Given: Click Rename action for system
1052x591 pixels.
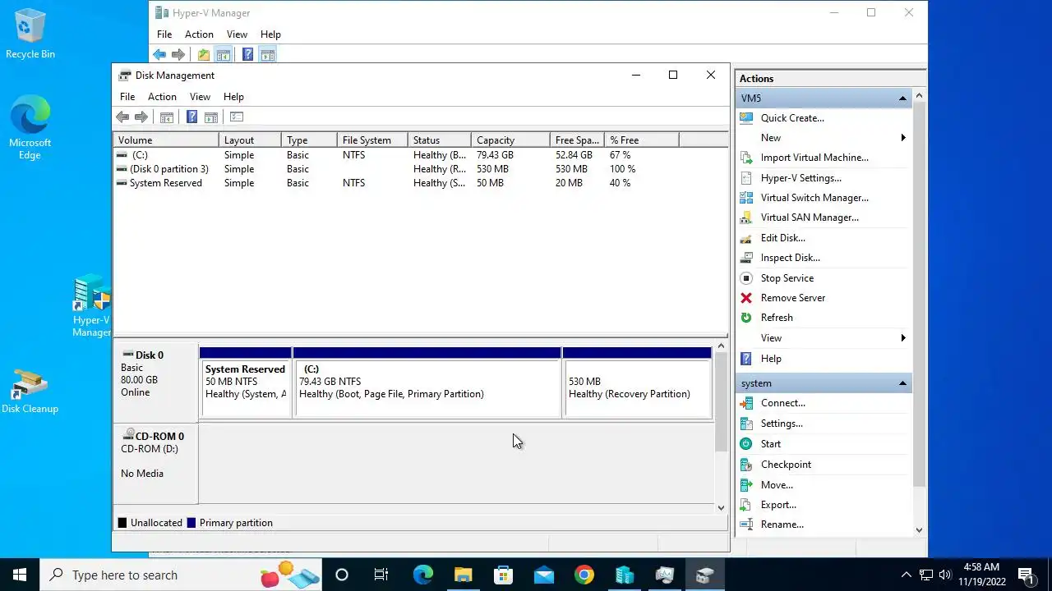Looking at the screenshot, I should click(x=782, y=525).
